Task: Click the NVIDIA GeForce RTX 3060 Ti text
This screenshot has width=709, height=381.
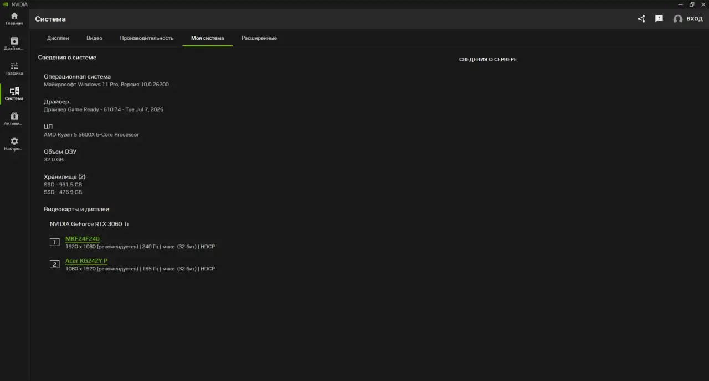Action: (89, 224)
